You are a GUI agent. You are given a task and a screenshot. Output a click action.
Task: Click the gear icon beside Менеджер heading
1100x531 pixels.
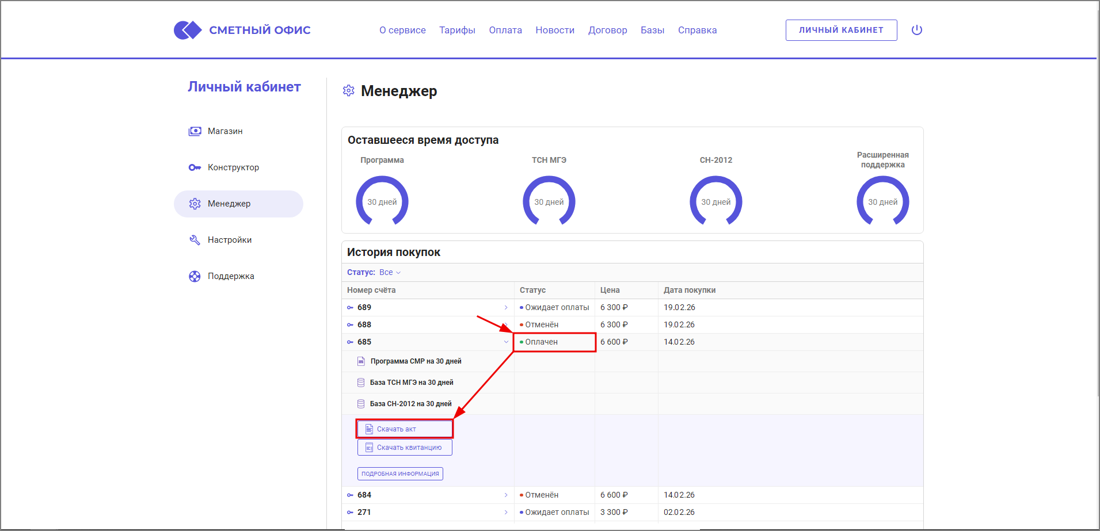coord(349,91)
